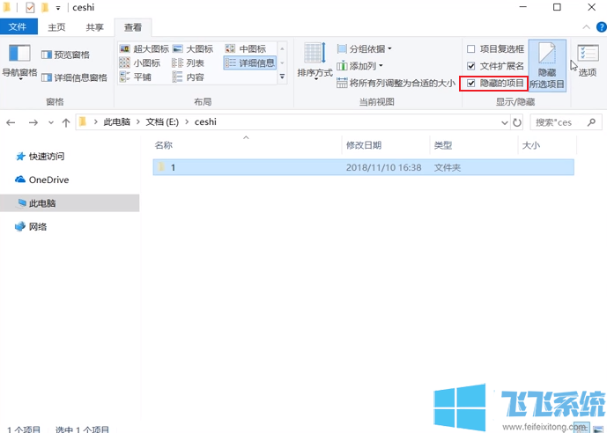Sort by the Size (大小) column
This screenshot has width=607, height=433.
click(x=530, y=145)
